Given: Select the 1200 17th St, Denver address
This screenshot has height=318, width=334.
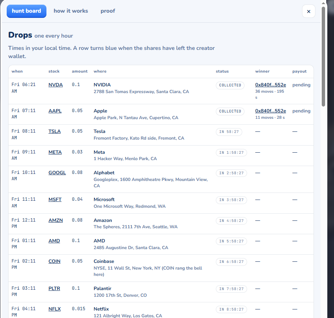Looking at the screenshot, I should 120,295.
